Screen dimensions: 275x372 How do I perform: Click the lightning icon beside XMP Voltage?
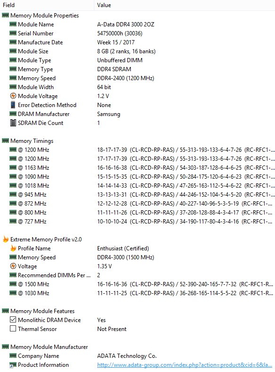tap(13, 266)
